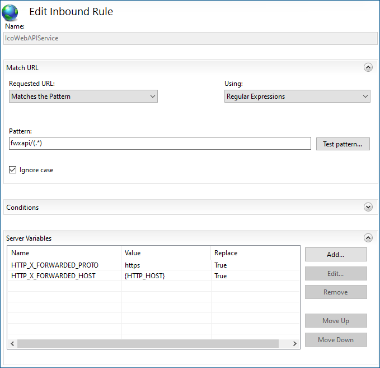The image size is (380, 368).
Task: Expand the Conditions section
Action: tap(368, 207)
